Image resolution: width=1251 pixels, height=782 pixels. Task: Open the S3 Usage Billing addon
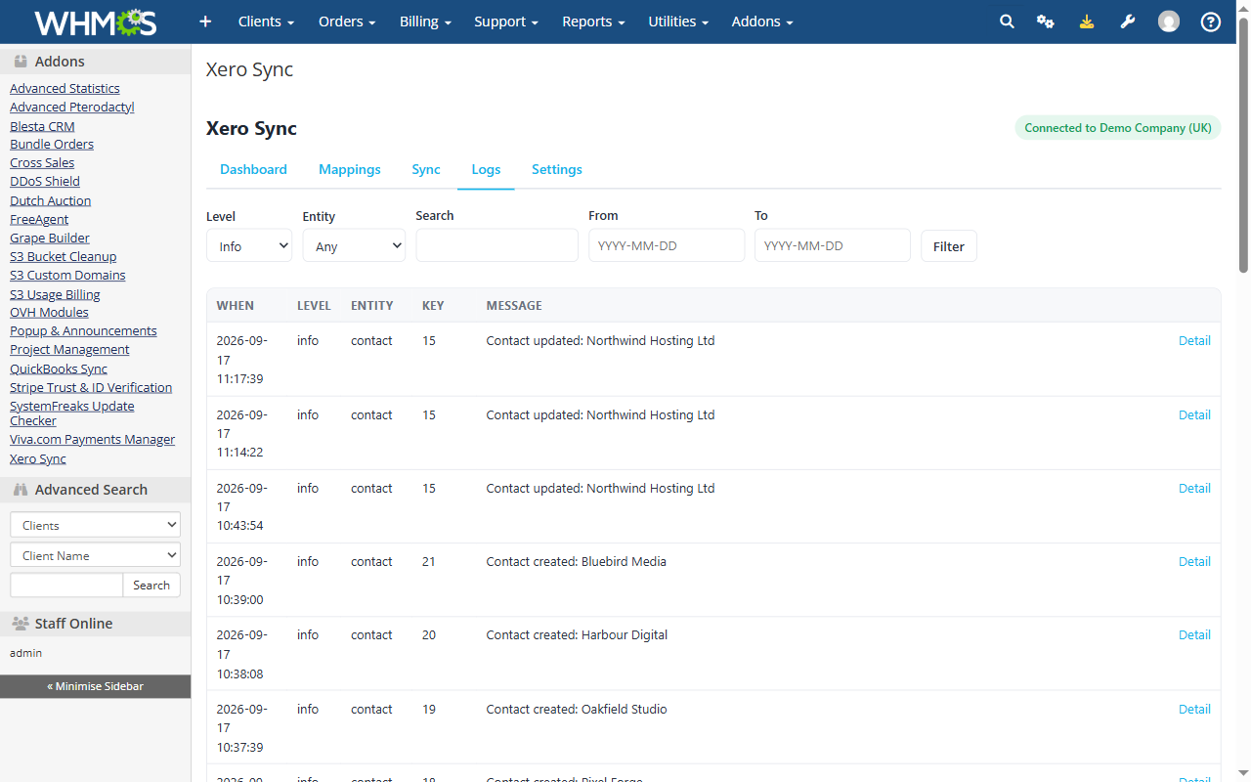coord(55,294)
